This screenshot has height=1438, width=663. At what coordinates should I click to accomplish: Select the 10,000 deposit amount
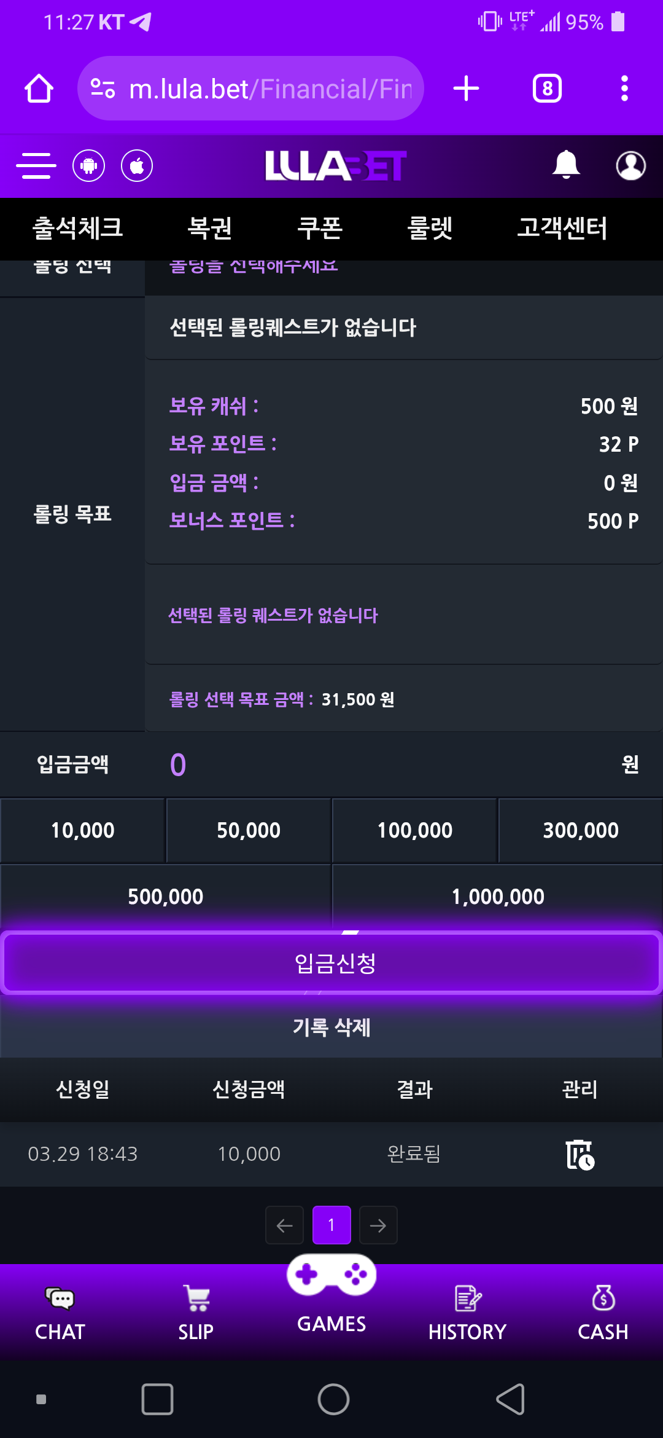pyautogui.click(x=83, y=830)
